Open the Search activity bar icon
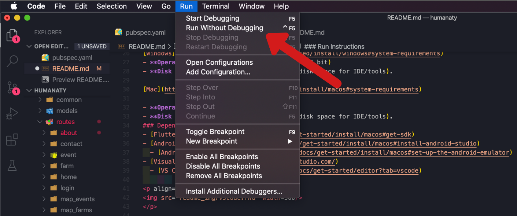The height and width of the screenshot is (216, 517). pos(12,61)
